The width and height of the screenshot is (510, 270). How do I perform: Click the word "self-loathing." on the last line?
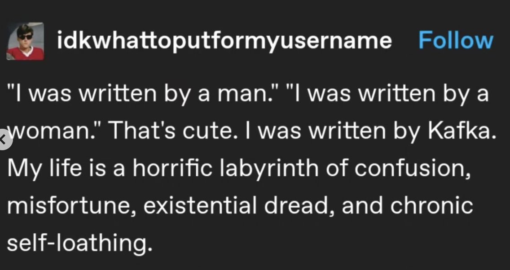80,244
